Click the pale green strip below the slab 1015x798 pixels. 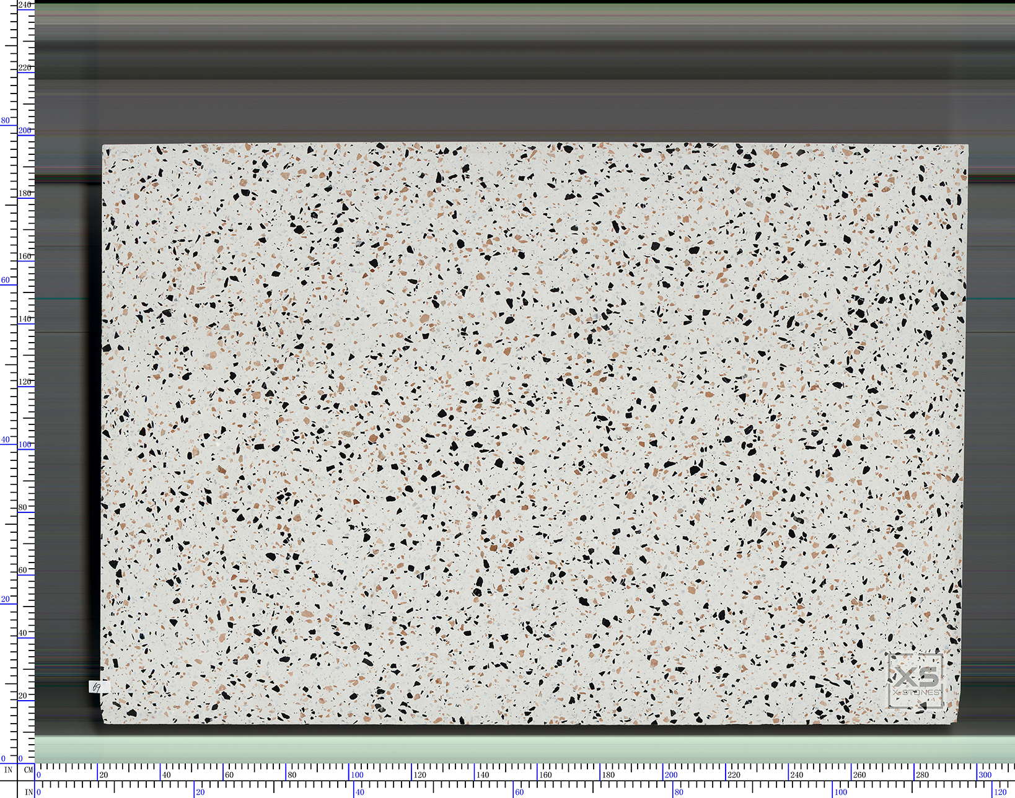pyautogui.click(x=524, y=748)
